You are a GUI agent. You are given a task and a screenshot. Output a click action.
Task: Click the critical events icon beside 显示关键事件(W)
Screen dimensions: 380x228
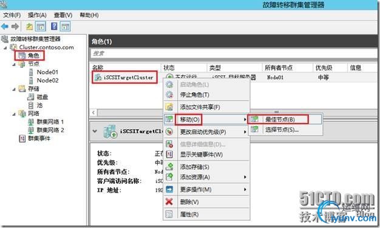pos(169,154)
